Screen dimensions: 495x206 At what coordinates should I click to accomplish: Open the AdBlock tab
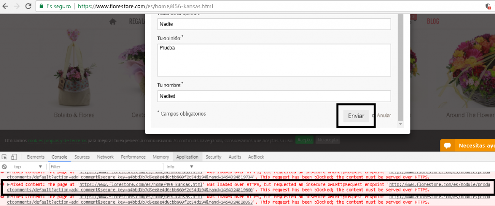(x=256, y=157)
